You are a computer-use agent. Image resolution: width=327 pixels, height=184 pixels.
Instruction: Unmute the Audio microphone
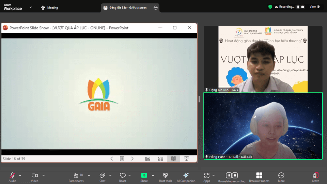point(12,177)
